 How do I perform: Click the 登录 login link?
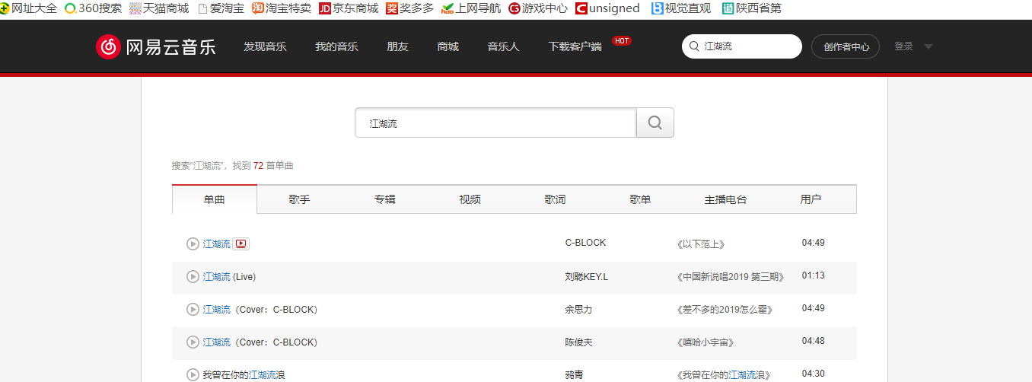click(x=903, y=46)
